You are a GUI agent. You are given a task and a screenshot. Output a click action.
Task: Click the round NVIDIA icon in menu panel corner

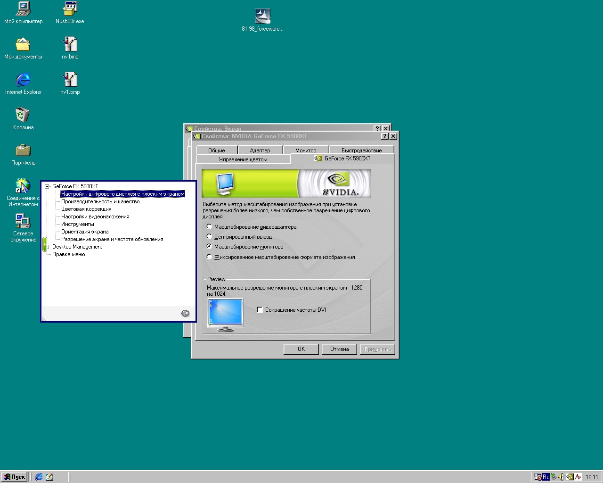click(186, 313)
